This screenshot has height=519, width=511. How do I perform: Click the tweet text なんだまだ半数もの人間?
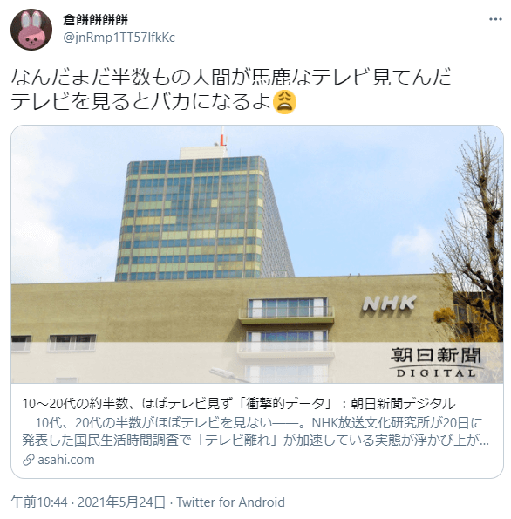click(x=231, y=77)
